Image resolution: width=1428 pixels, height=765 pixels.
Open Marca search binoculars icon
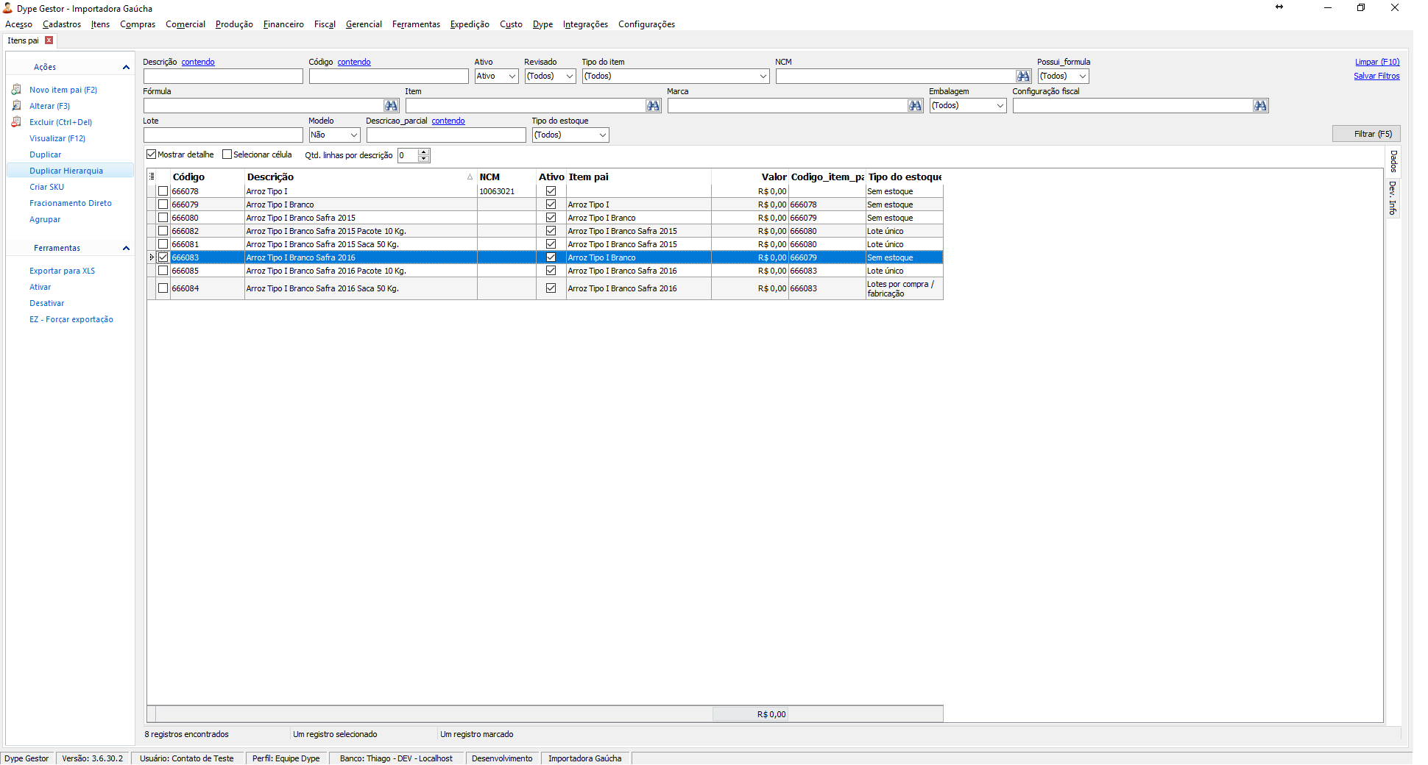915,106
